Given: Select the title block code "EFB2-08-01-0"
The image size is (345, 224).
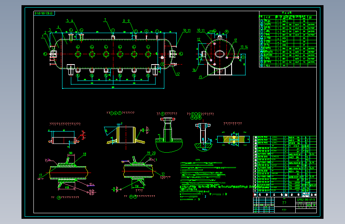Looking at the screenshot, I should pos(306,200).
